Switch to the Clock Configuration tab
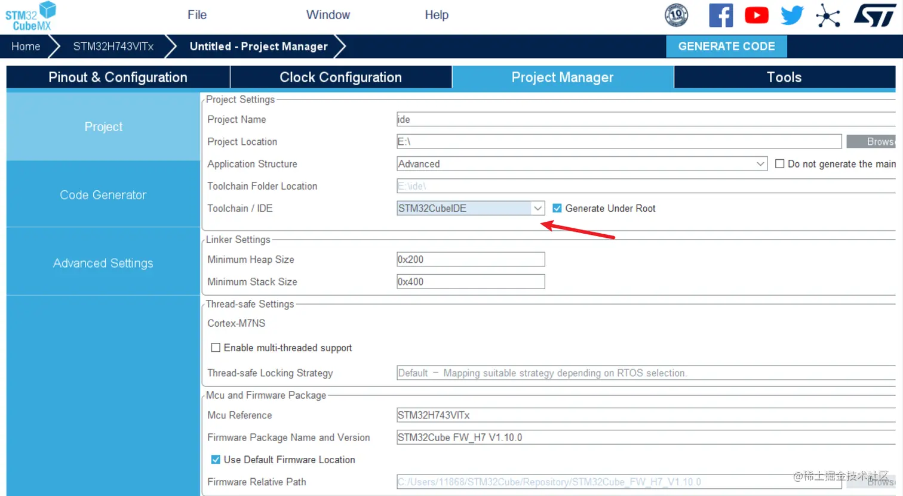 [x=340, y=77]
